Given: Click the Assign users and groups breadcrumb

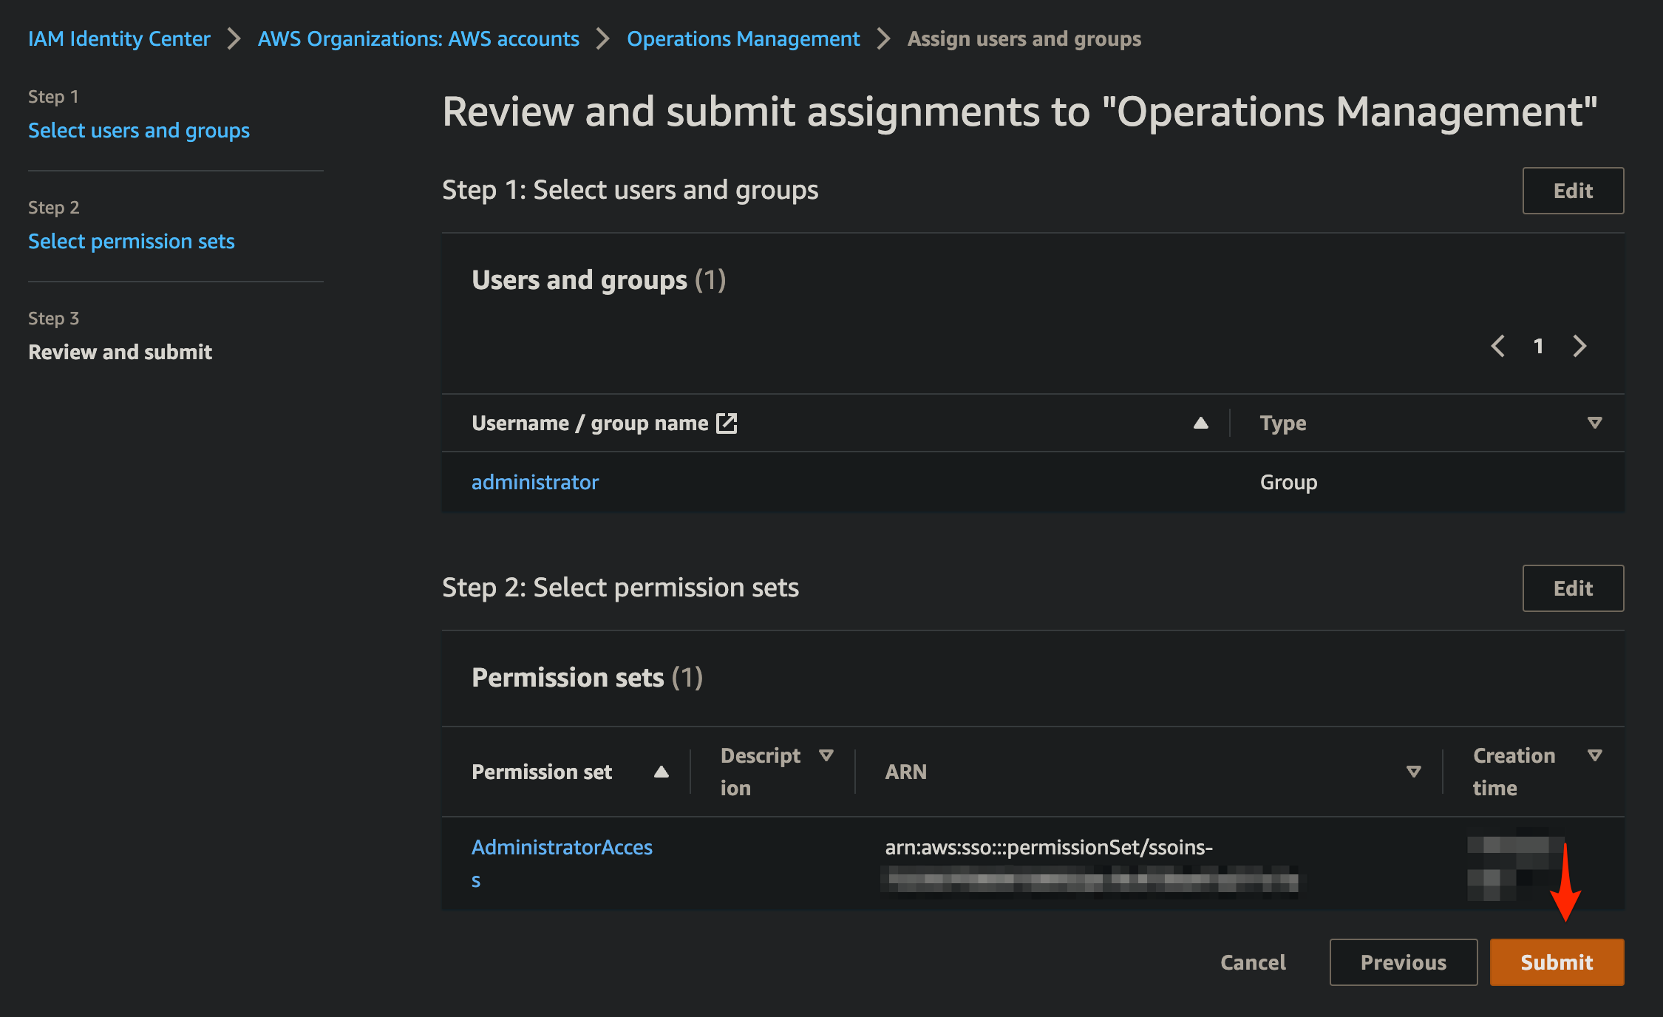Looking at the screenshot, I should point(1024,38).
